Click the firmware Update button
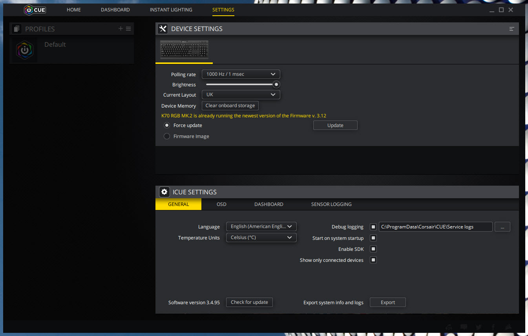The image size is (528, 336). coord(335,125)
